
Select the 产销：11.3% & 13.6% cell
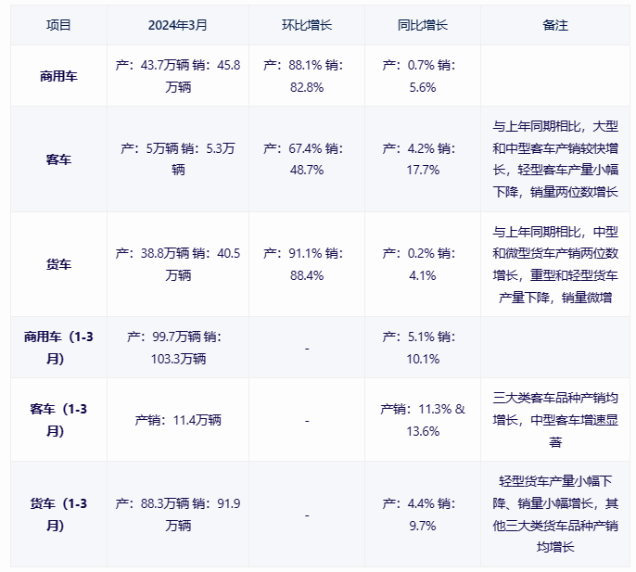(422, 420)
